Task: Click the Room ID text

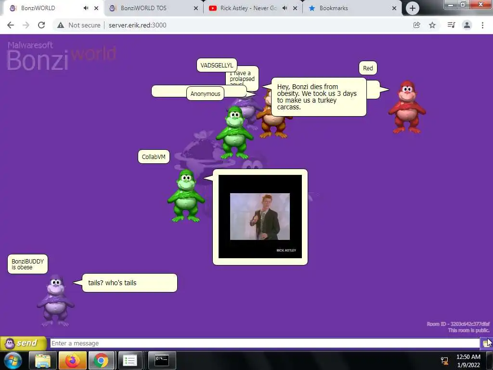Action: click(x=458, y=324)
